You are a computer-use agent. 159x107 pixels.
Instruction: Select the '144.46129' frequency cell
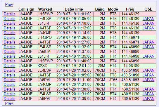(x=130, y=14)
